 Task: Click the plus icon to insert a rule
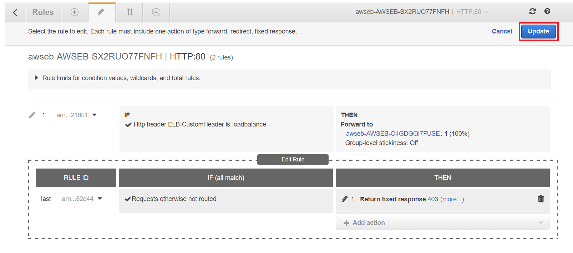(x=75, y=12)
